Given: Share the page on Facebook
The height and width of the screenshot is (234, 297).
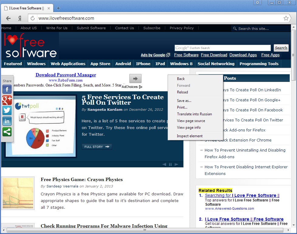Looking at the screenshot, I should click(x=7, y=89).
